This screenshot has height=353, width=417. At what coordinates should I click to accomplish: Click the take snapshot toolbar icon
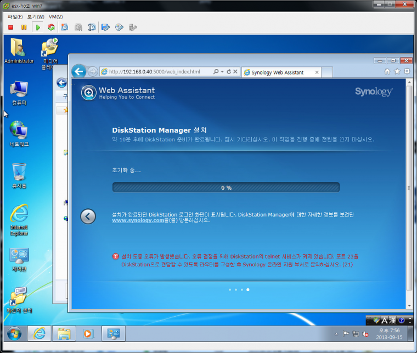[x=64, y=27]
